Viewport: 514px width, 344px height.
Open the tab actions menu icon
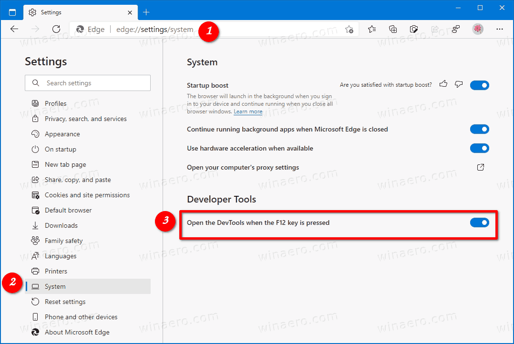pos(12,12)
